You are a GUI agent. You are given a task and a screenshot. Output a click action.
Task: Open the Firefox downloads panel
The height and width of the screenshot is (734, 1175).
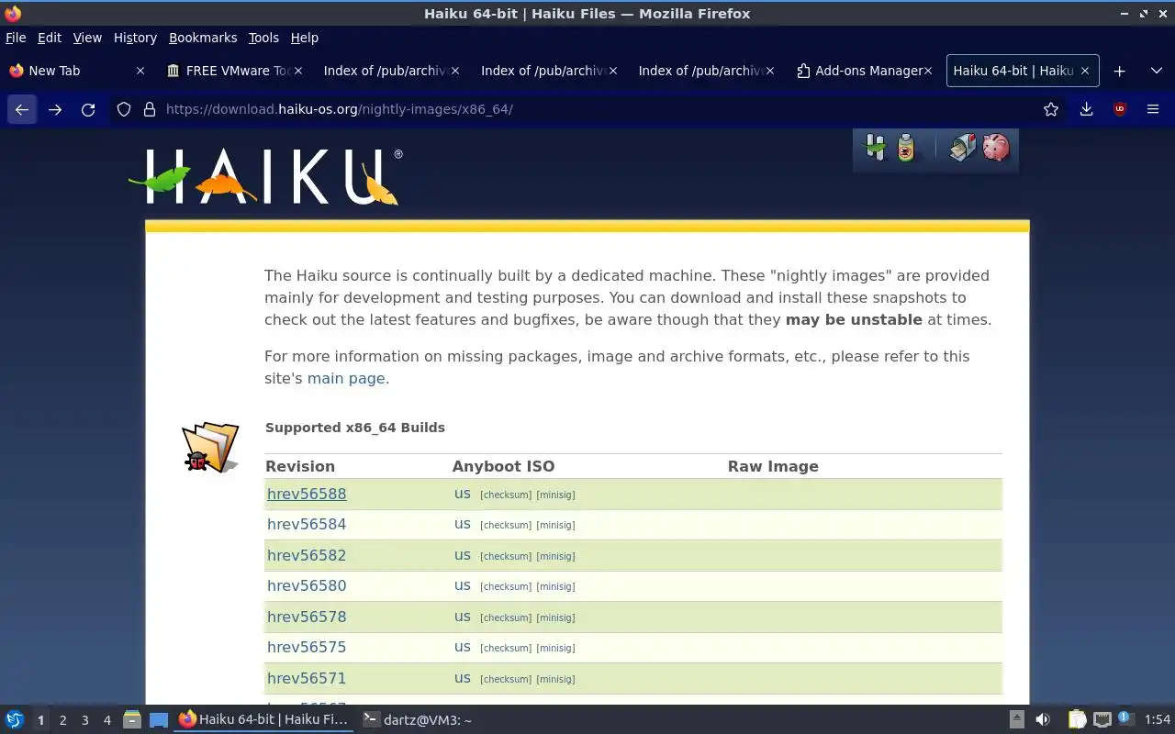(x=1086, y=109)
